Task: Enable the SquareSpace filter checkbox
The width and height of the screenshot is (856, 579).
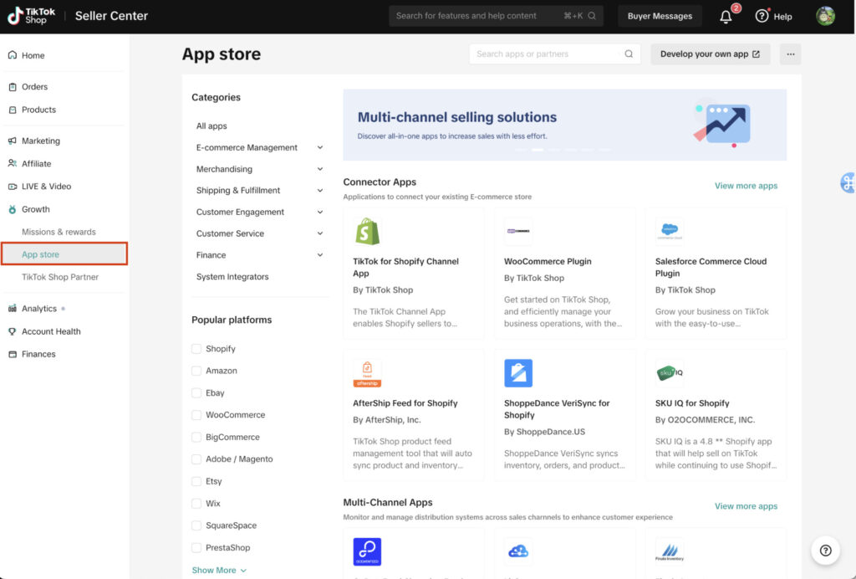Action: tap(196, 525)
